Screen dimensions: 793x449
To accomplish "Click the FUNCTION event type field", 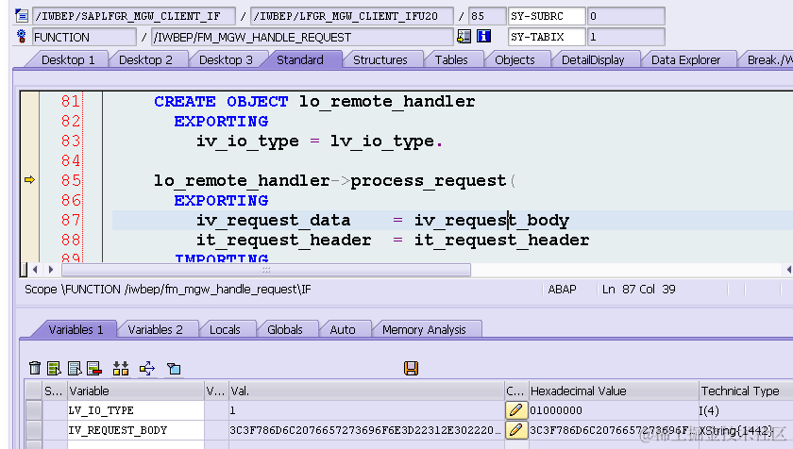I will tap(84, 37).
